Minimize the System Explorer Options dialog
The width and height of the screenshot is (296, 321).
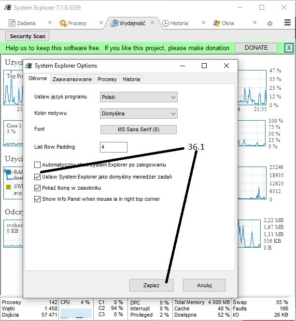tap(183, 66)
